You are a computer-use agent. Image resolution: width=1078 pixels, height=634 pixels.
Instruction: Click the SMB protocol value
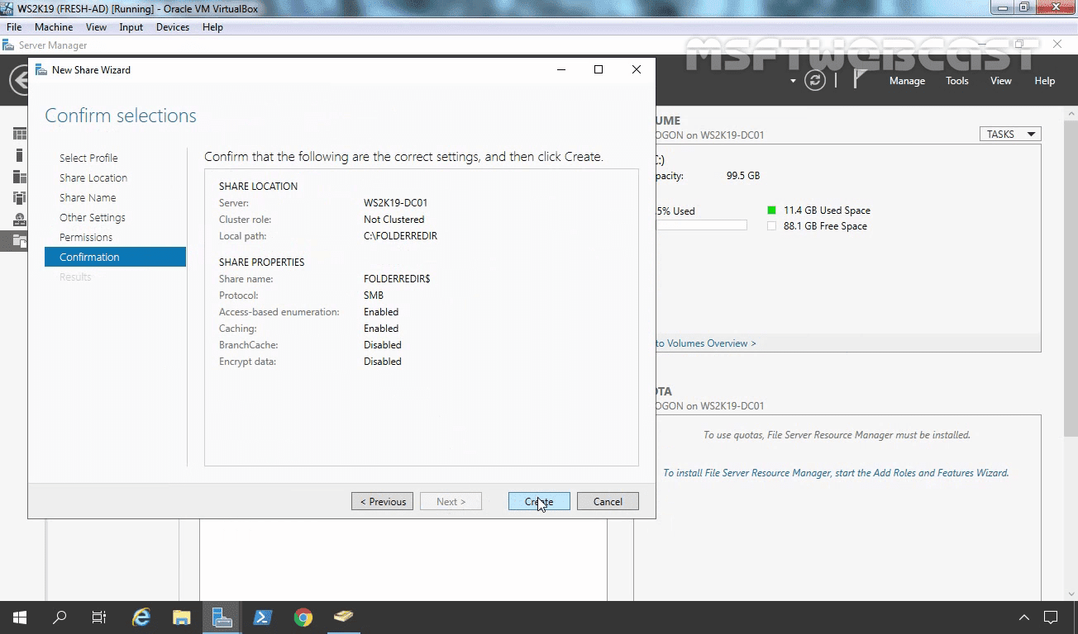coord(374,296)
